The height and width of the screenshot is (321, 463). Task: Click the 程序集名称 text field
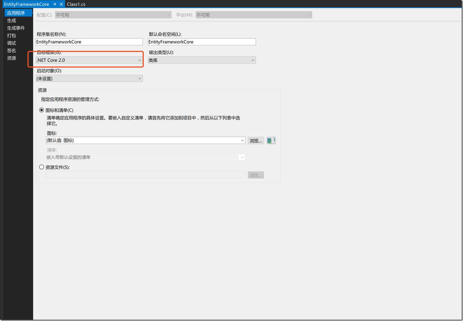coord(89,42)
